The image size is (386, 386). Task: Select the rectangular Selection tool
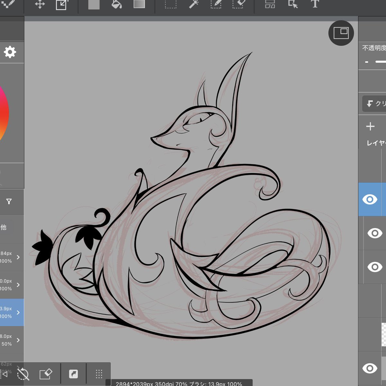[170, 4]
